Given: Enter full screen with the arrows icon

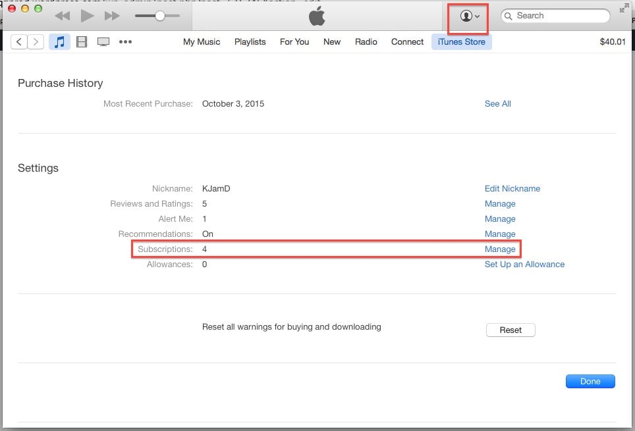Looking at the screenshot, I should (624, 8).
